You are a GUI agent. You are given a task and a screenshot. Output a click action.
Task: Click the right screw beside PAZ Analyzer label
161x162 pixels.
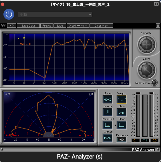(x=158, y=149)
